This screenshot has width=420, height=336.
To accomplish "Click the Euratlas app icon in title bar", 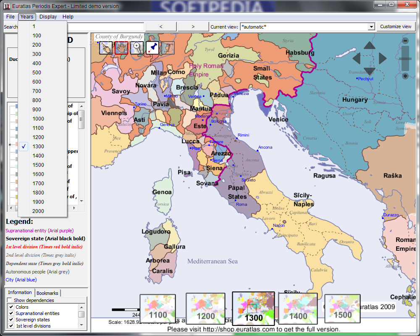I will coord(7,6).
